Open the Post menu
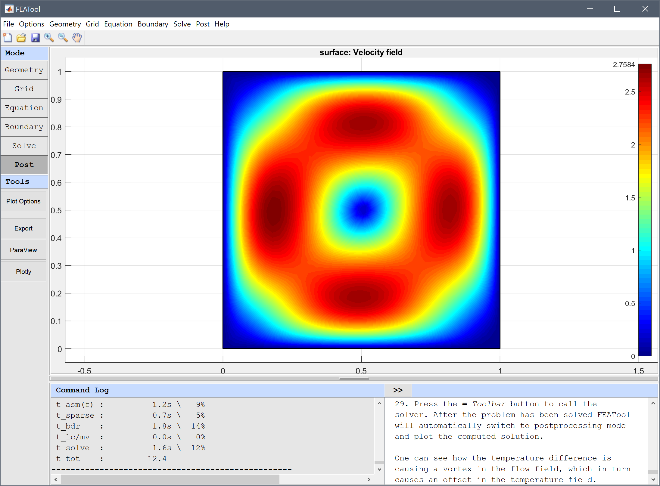 pos(203,24)
